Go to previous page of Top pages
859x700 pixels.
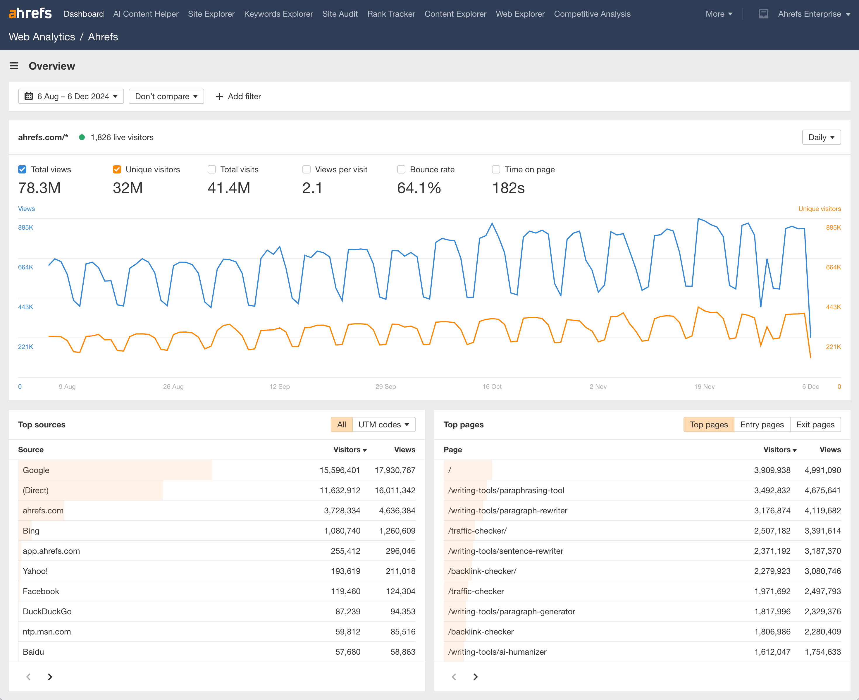click(454, 677)
